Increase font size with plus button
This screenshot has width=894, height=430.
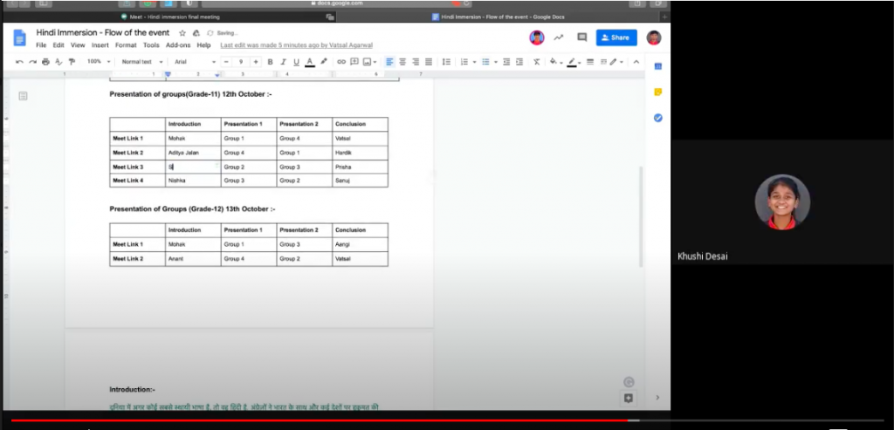tap(256, 62)
